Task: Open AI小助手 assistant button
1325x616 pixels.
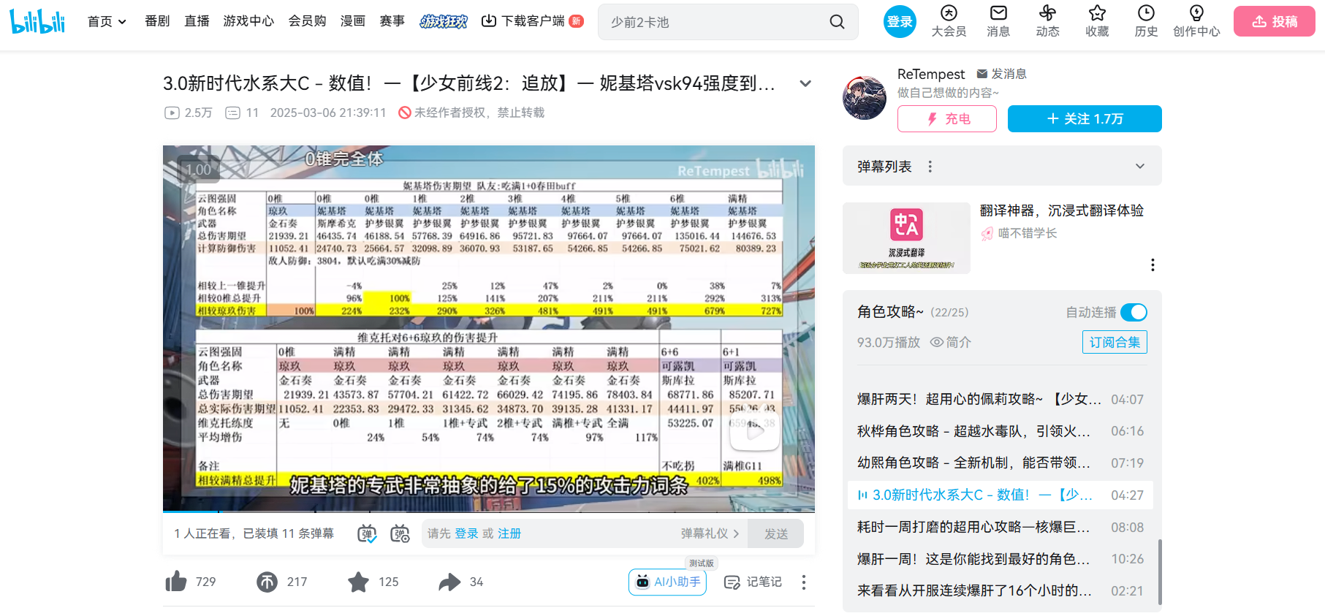Action: coord(667,582)
